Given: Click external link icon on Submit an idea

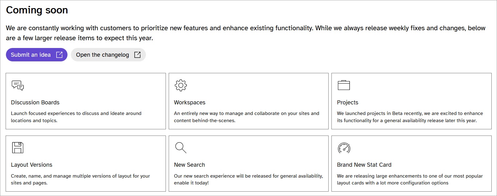Looking at the screenshot, I should pos(59,55).
